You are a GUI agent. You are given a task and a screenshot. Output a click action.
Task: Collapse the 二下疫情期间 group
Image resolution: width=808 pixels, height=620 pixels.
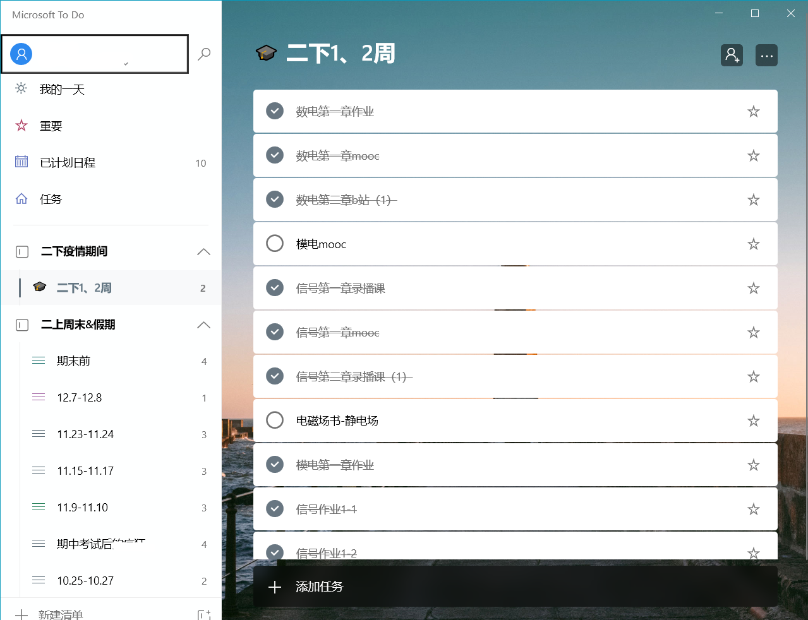203,251
